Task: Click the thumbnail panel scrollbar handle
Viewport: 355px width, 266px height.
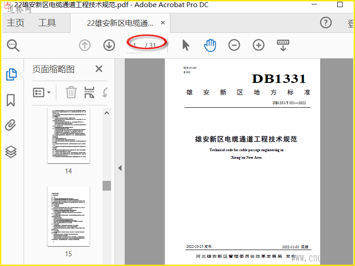Action: [107, 186]
